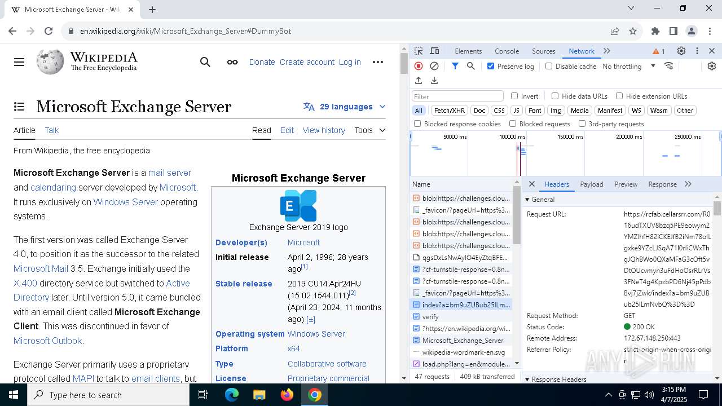
Task: Switch to Elements panel tab
Action: click(468, 51)
